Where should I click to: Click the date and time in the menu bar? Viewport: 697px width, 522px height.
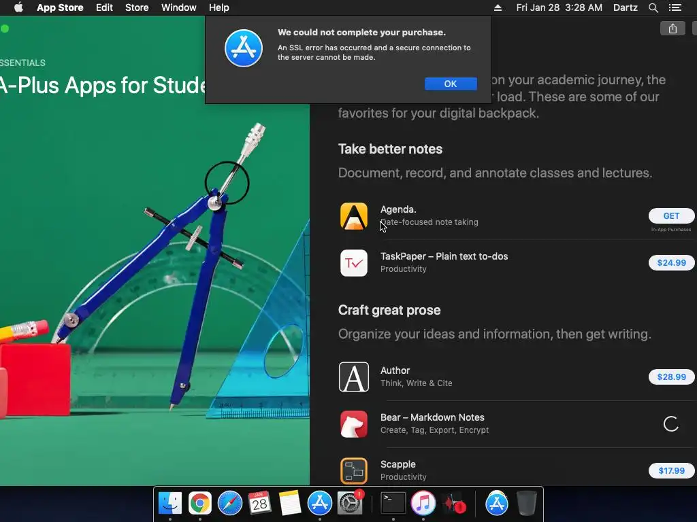coord(560,7)
